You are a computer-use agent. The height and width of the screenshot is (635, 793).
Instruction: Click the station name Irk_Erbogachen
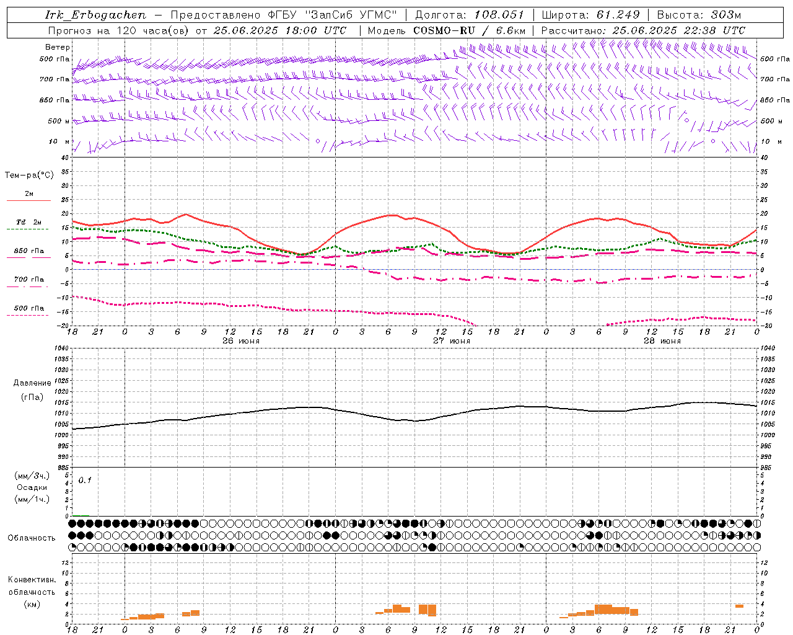coord(96,15)
